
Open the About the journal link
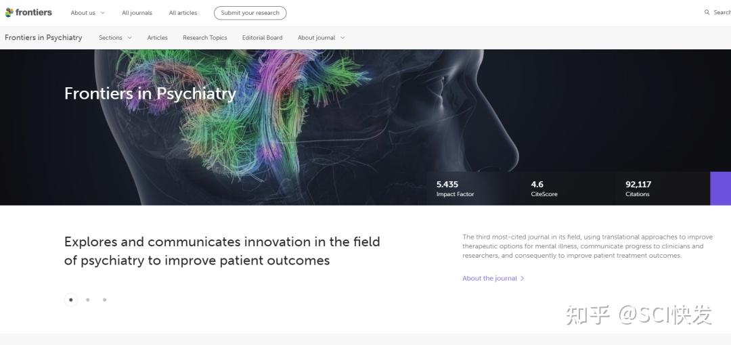coord(489,278)
